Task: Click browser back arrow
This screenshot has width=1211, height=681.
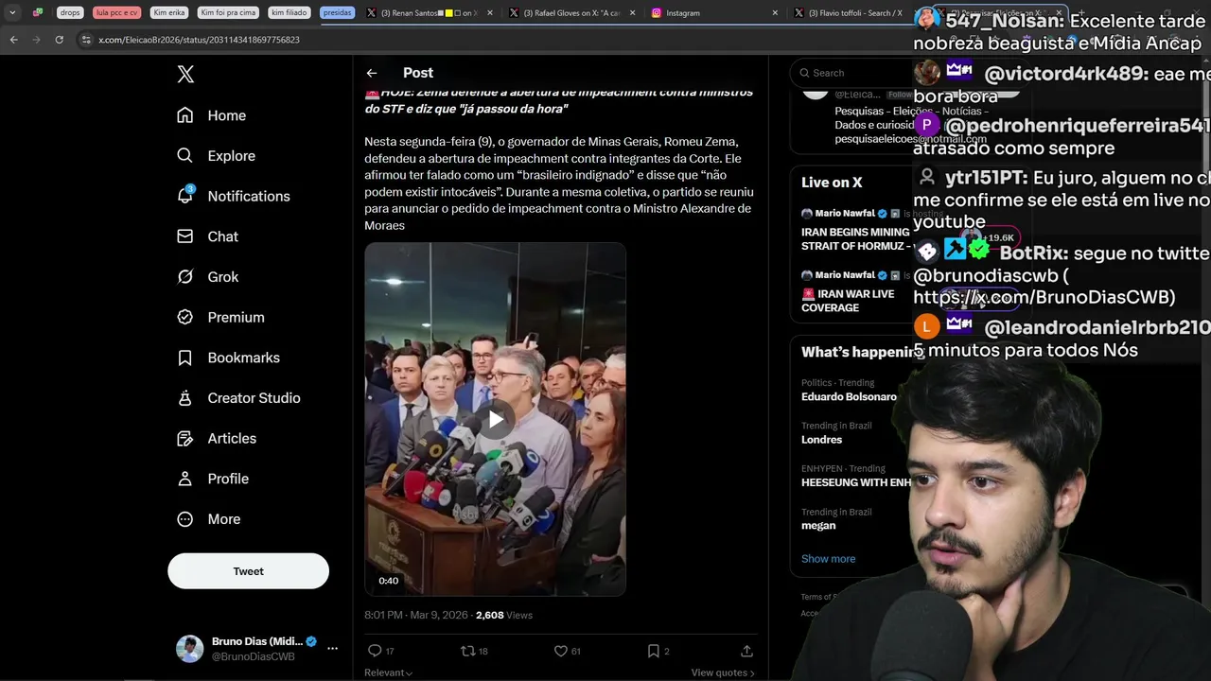Action: click(x=13, y=40)
